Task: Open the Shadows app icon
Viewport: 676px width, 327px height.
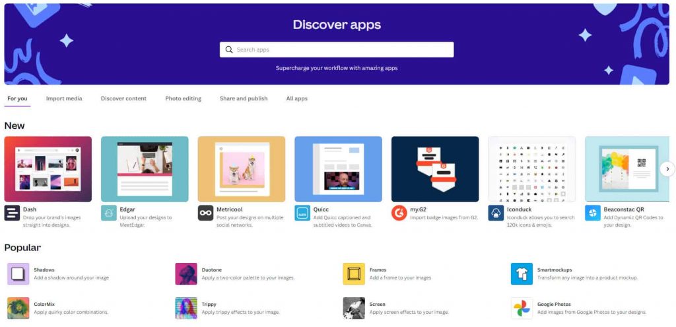Action: click(18, 273)
